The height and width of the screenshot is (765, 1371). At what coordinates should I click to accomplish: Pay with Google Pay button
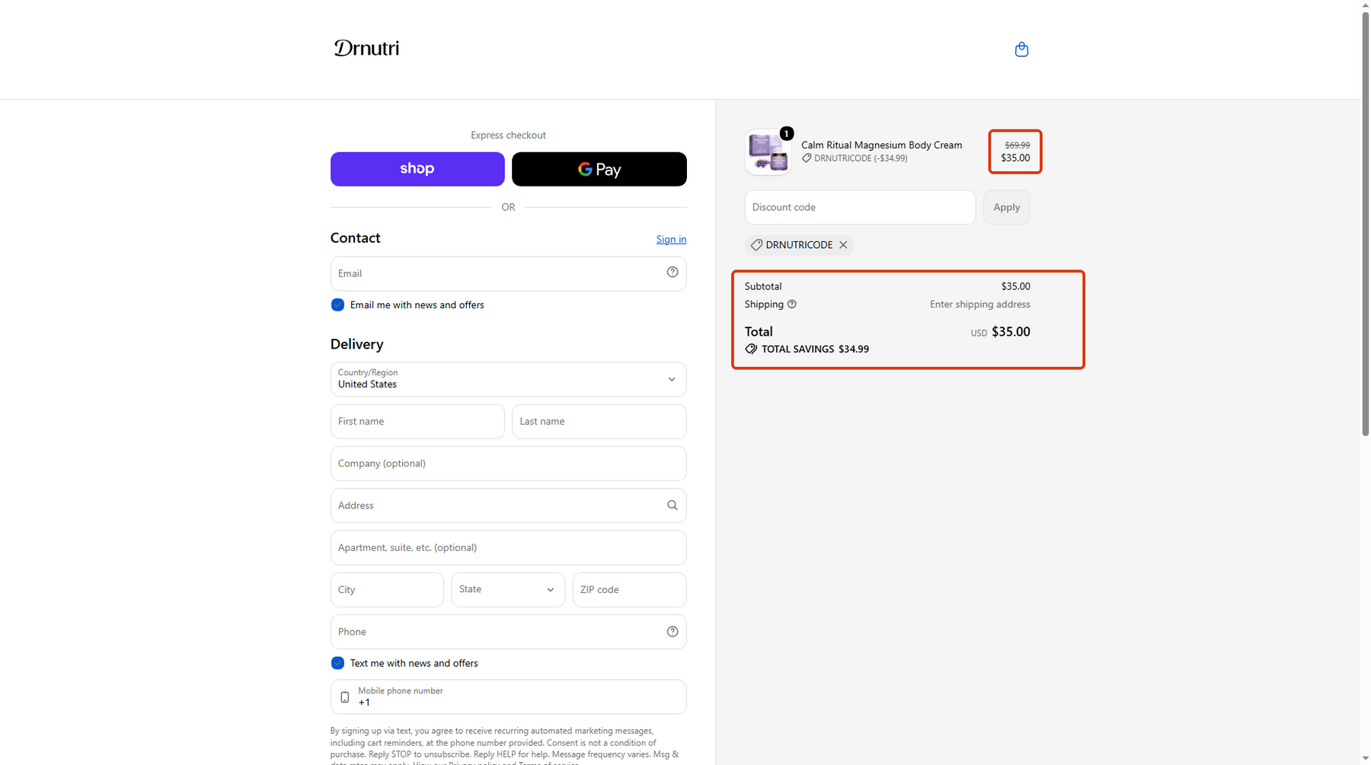pyautogui.click(x=599, y=169)
